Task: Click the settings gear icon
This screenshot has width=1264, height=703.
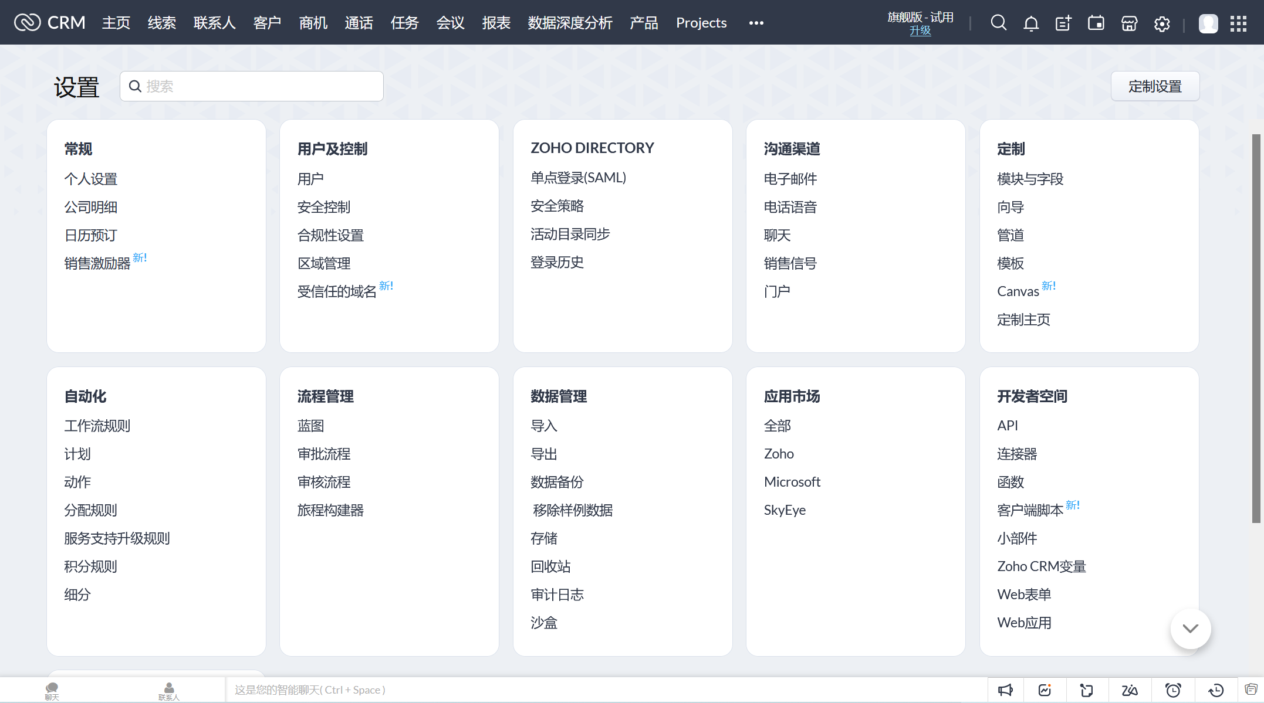Action: pyautogui.click(x=1162, y=23)
